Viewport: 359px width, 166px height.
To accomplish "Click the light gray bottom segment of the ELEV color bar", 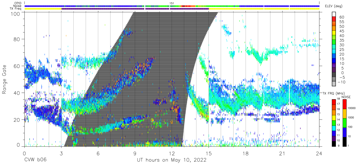I will pyautogui.click(x=334, y=84).
